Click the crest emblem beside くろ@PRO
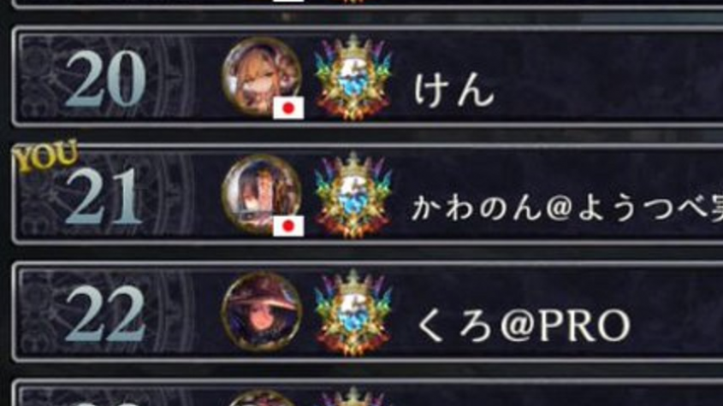This screenshot has height=406, width=723. click(x=353, y=313)
